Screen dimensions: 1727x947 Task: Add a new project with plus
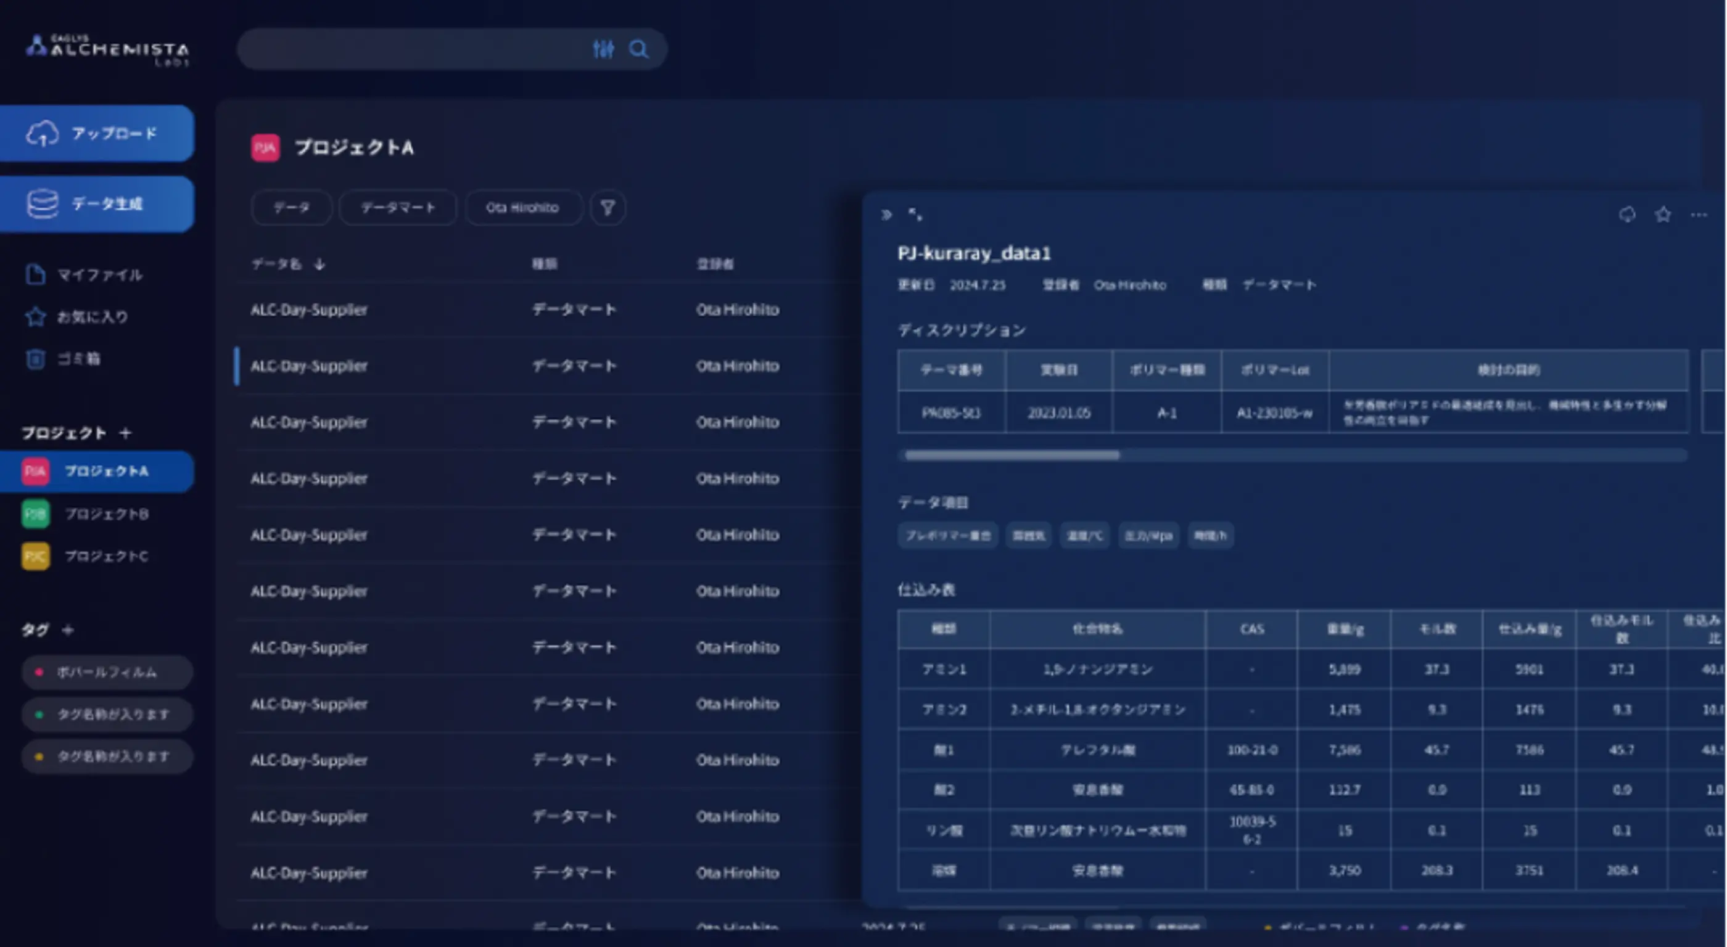(x=125, y=433)
